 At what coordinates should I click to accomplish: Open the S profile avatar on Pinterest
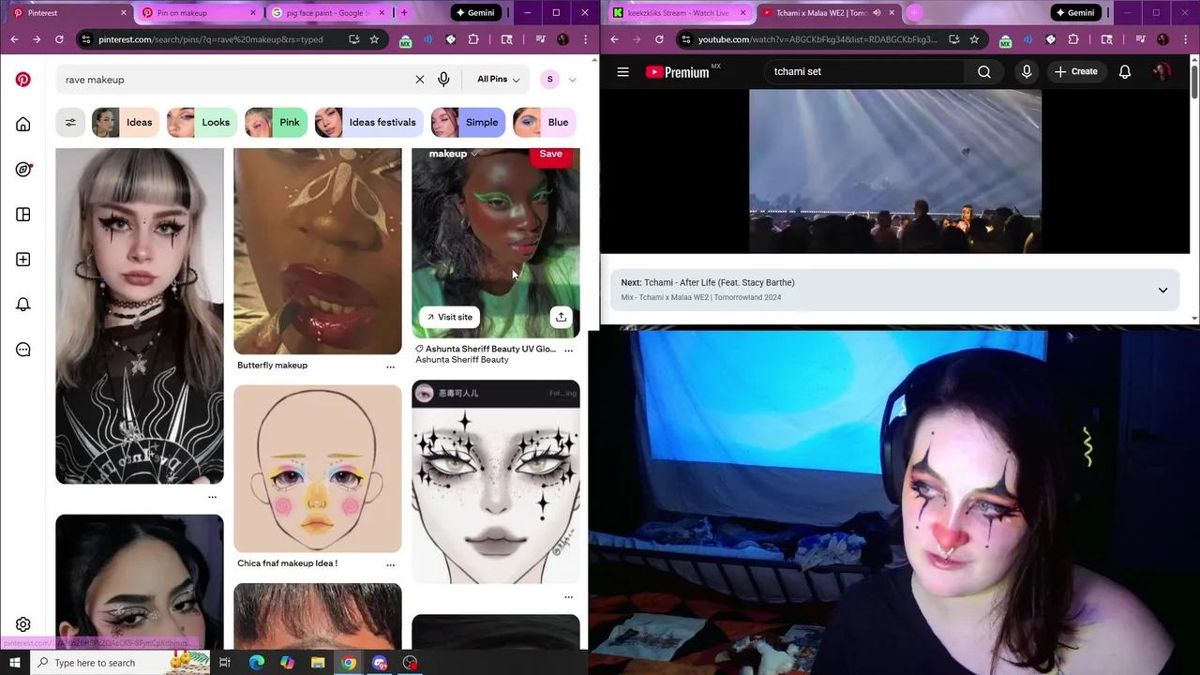(x=550, y=80)
